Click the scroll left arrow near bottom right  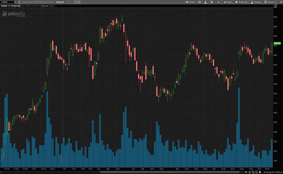[240, 172]
